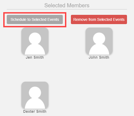This screenshot has height=116, width=134.
Task: Click the Dexter Smith name label
Action: [35, 111]
